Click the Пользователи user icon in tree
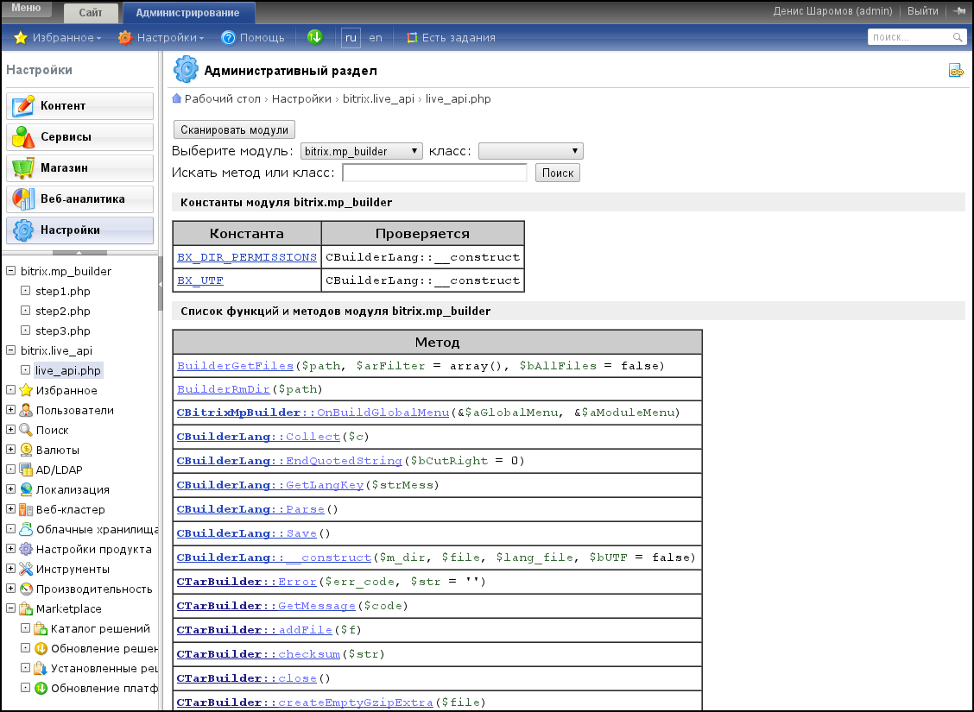 [x=25, y=410]
